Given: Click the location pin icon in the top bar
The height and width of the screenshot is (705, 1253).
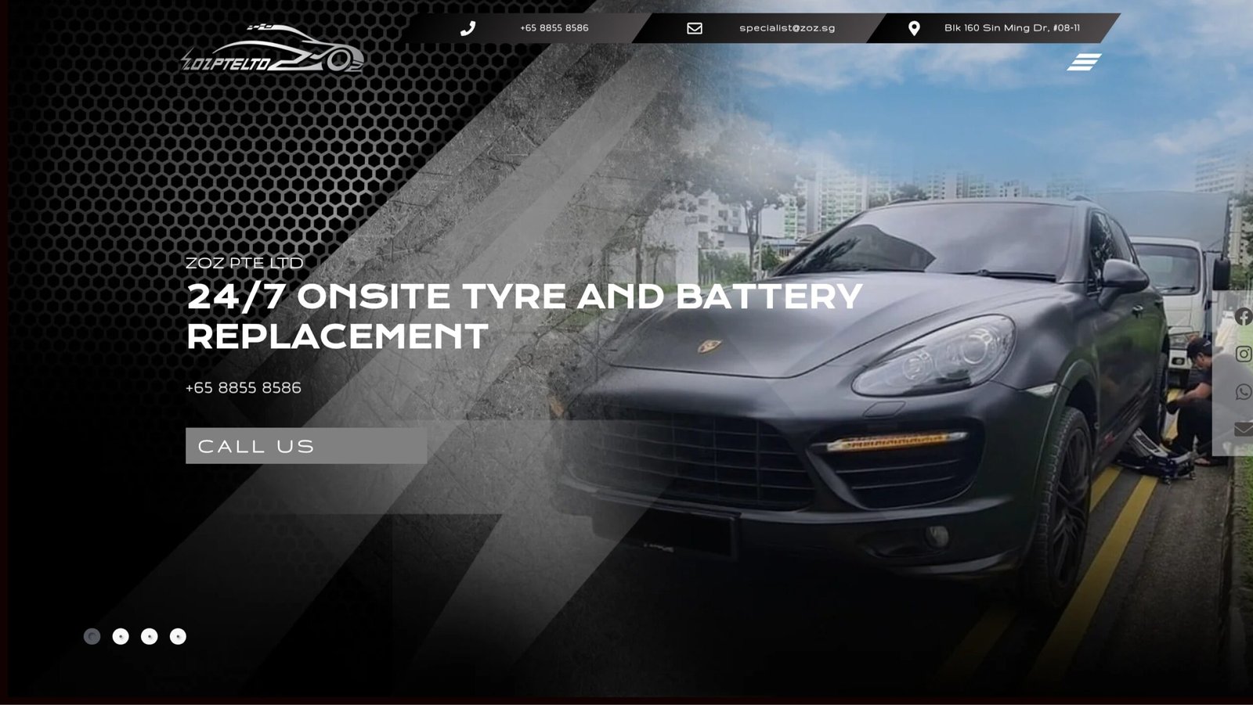Looking at the screenshot, I should coord(914,28).
